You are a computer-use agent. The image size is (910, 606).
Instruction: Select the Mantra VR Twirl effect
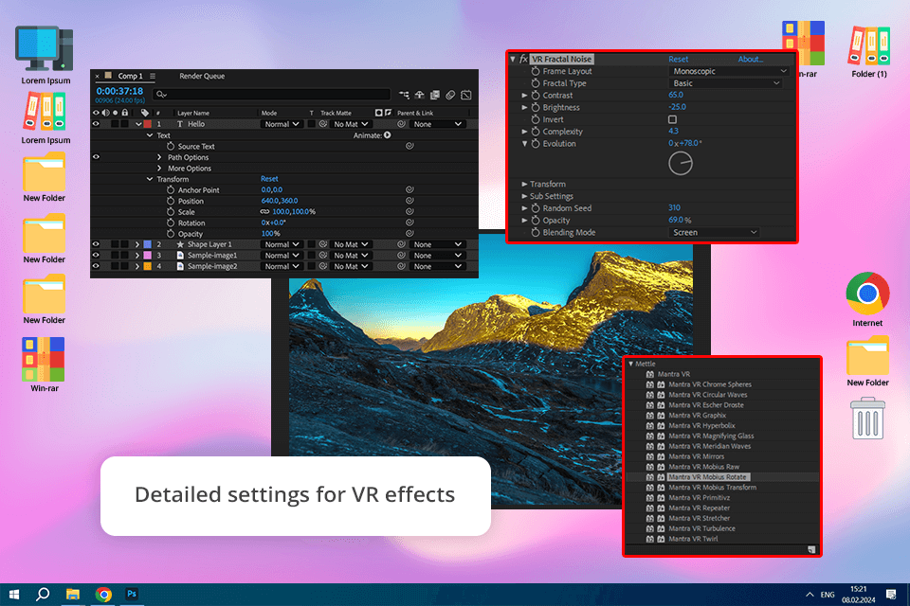(693, 539)
